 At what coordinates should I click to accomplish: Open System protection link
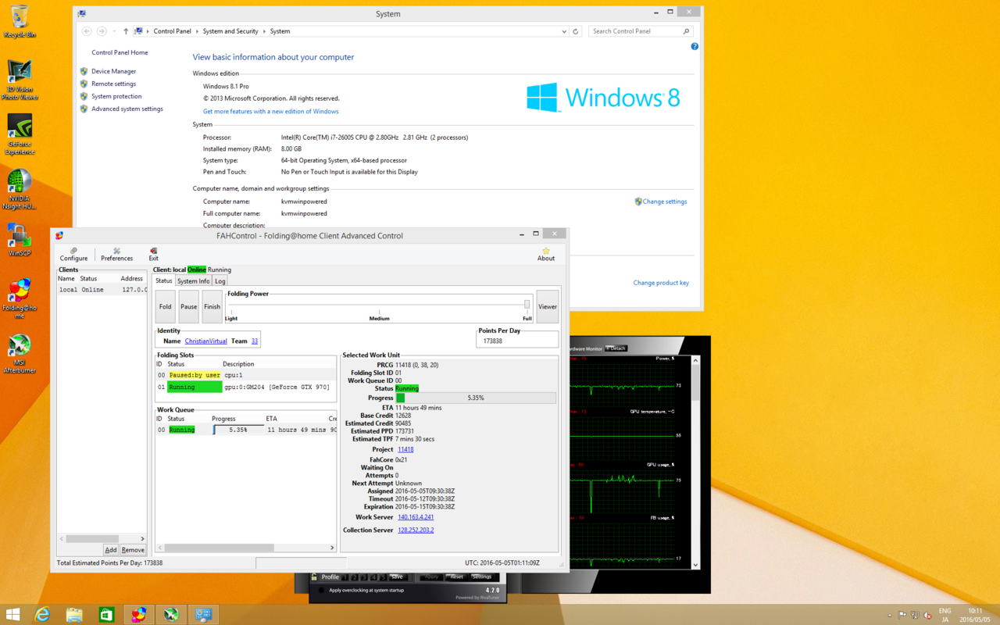(x=116, y=96)
